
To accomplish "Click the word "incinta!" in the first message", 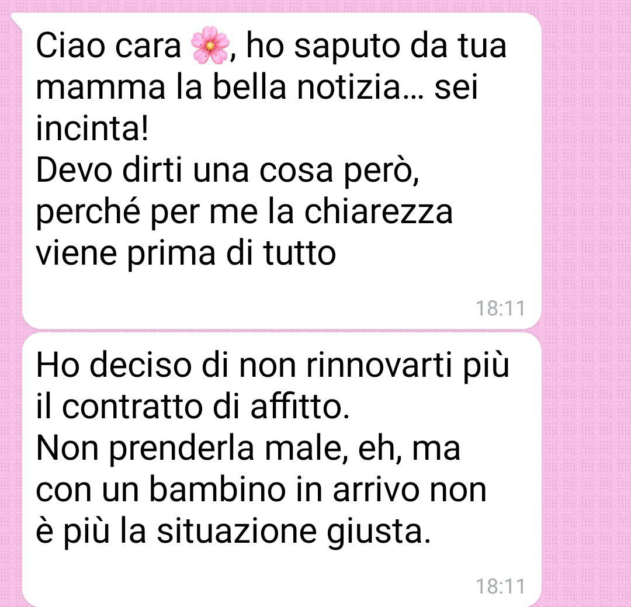I will (92, 128).
